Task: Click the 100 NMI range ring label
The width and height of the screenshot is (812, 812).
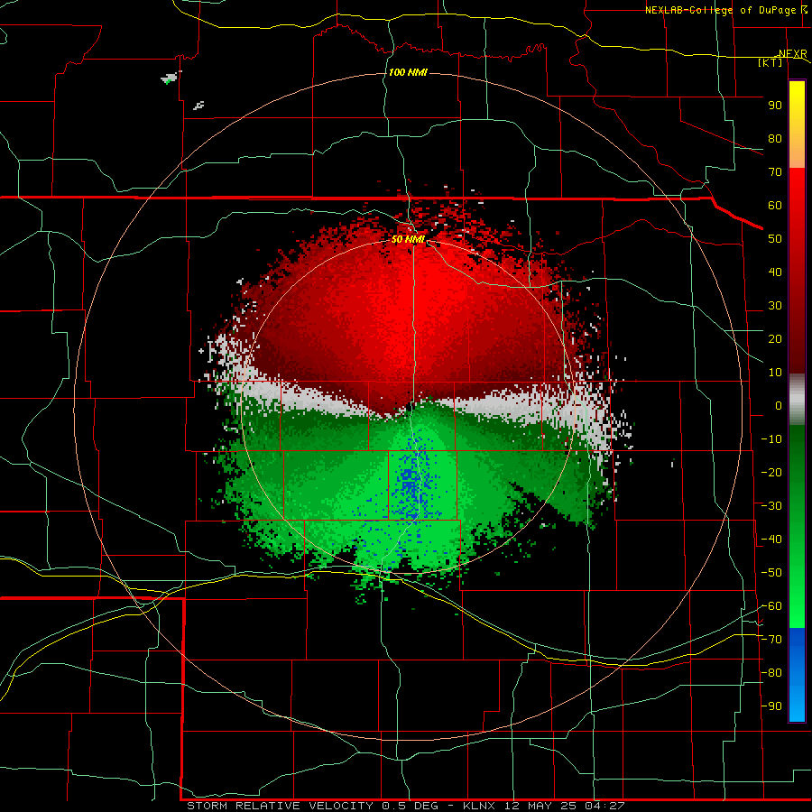Action: 408,72
